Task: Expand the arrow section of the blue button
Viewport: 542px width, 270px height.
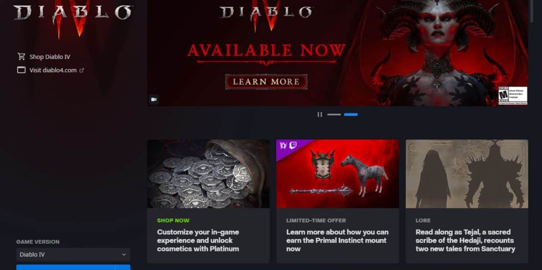Action: pos(123,268)
